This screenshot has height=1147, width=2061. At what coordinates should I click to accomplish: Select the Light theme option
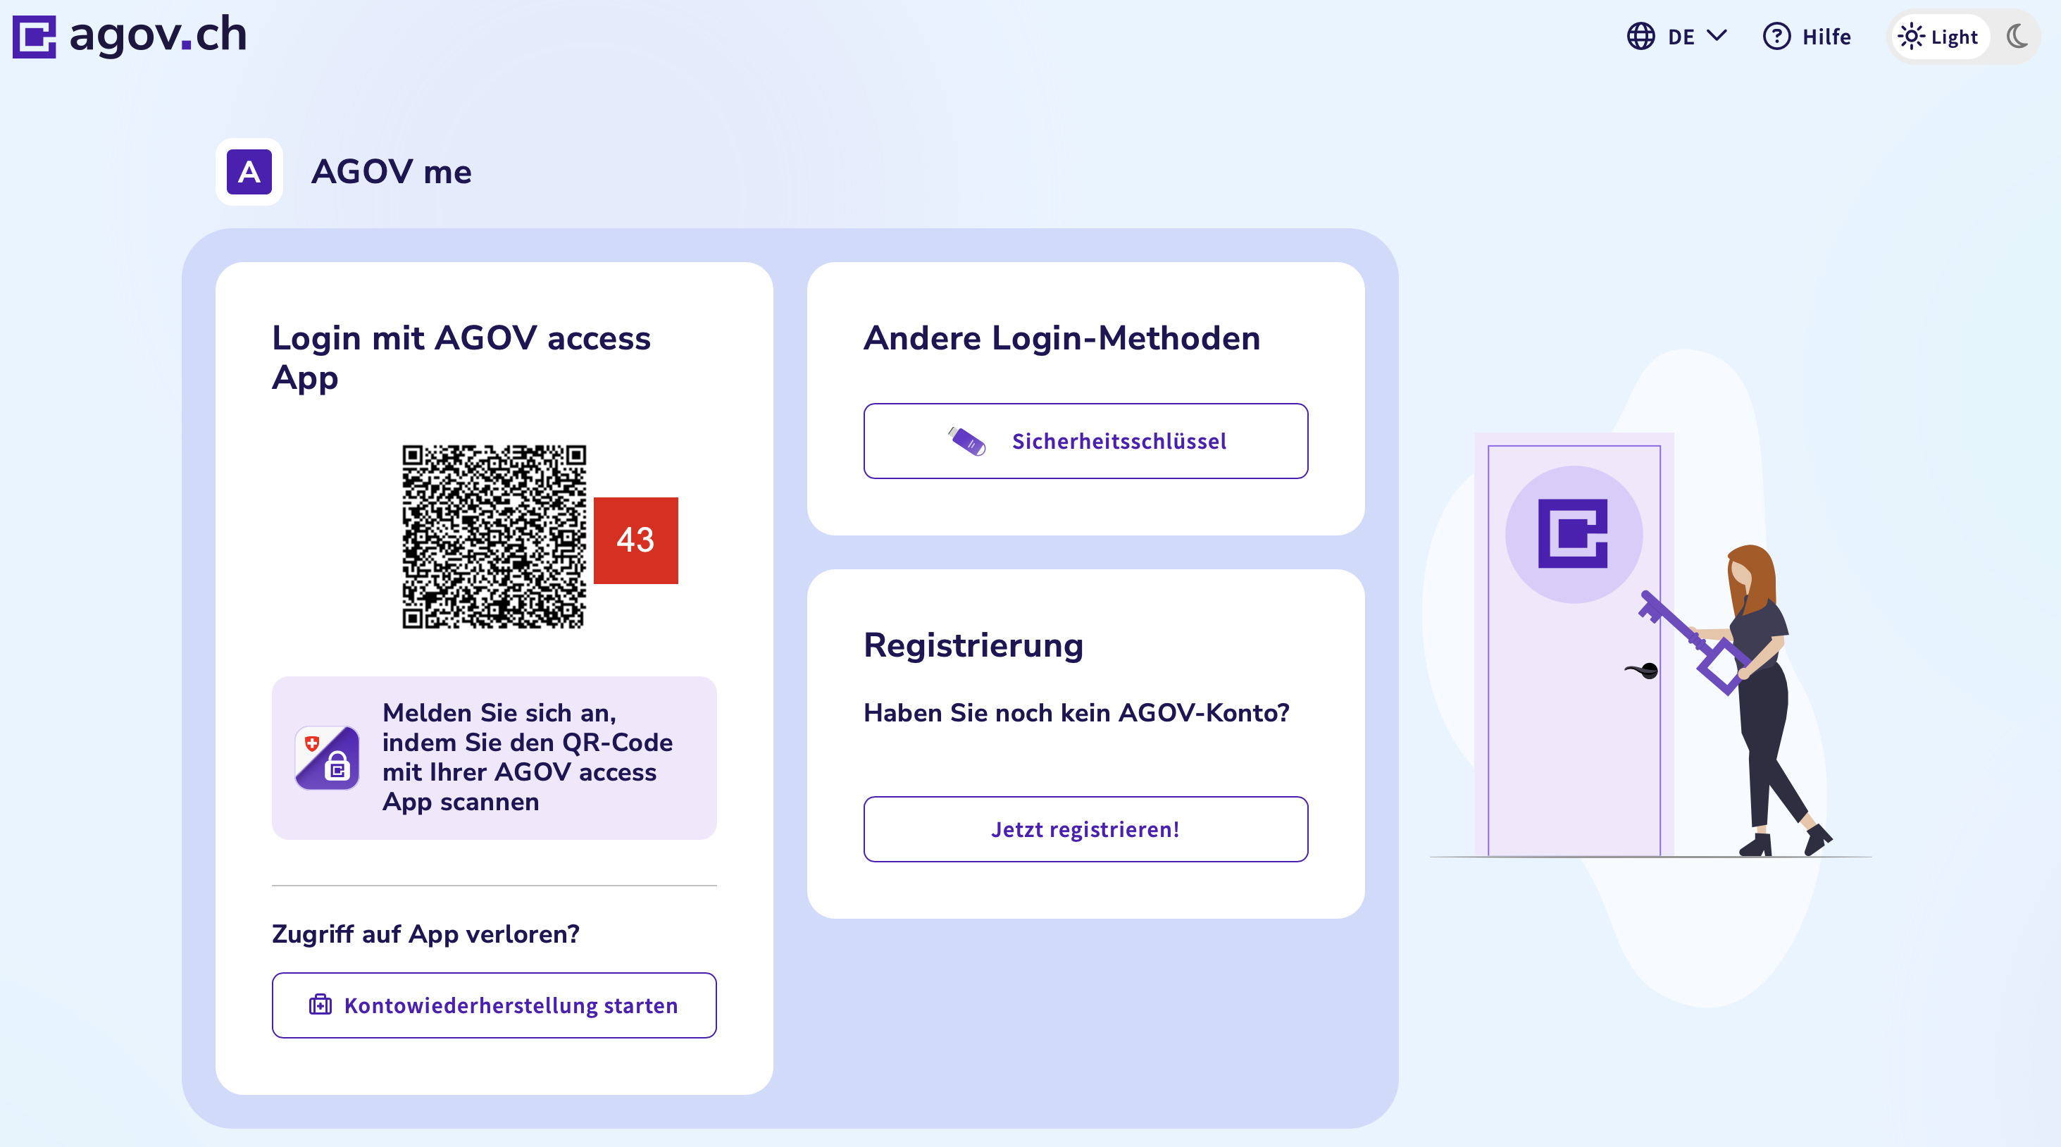click(x=1939, y=37)
